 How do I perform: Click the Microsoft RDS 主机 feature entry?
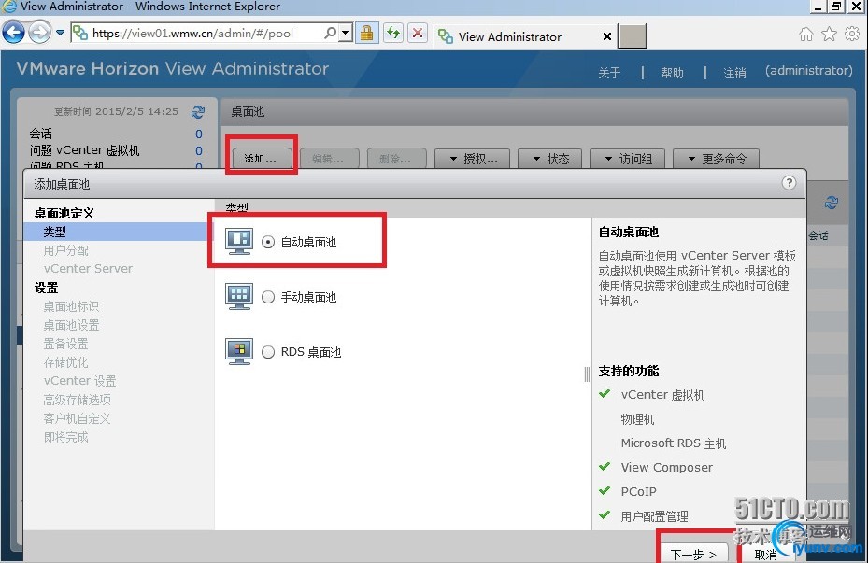pyautogui.click(x=673, y=443)
